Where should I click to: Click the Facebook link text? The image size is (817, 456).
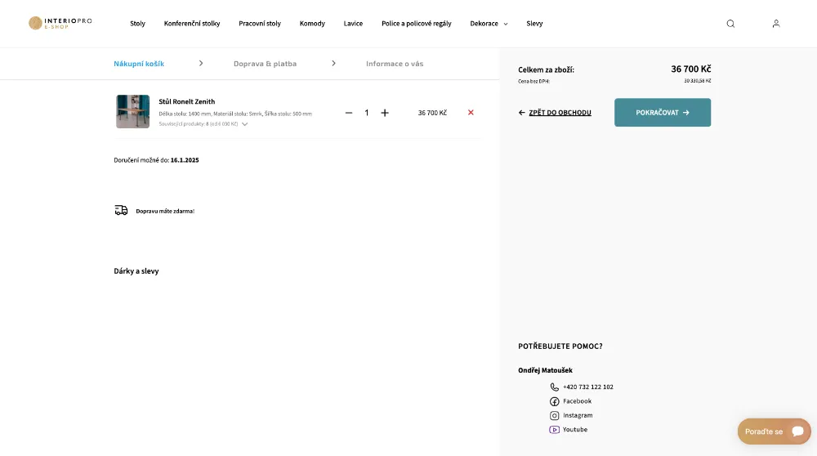pos(577,401)
